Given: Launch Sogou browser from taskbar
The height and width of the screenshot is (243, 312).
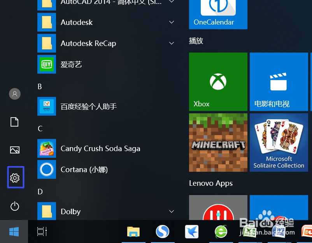Looking at the screenshot, I should click(x=163, y=231).
